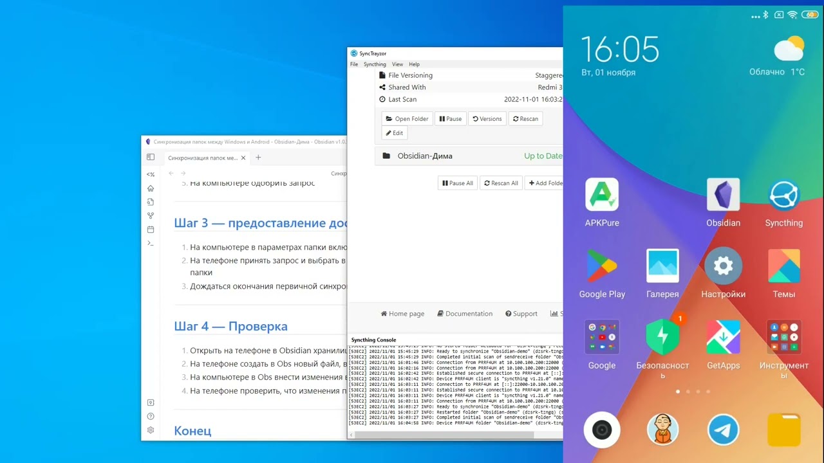This screenshot has width=824, height=463.
Task: Select the Синхронизация папок tab
Action: click(205, 158)
